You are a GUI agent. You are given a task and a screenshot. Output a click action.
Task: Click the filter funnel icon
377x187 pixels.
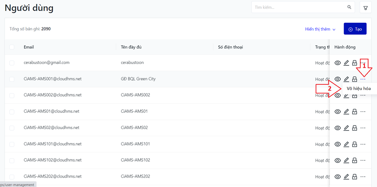click(x=366, y=8)
